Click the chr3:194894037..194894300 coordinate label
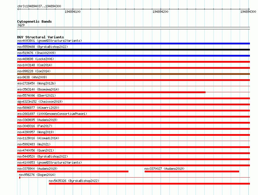258x195 pixels. [x=39, y=6]
